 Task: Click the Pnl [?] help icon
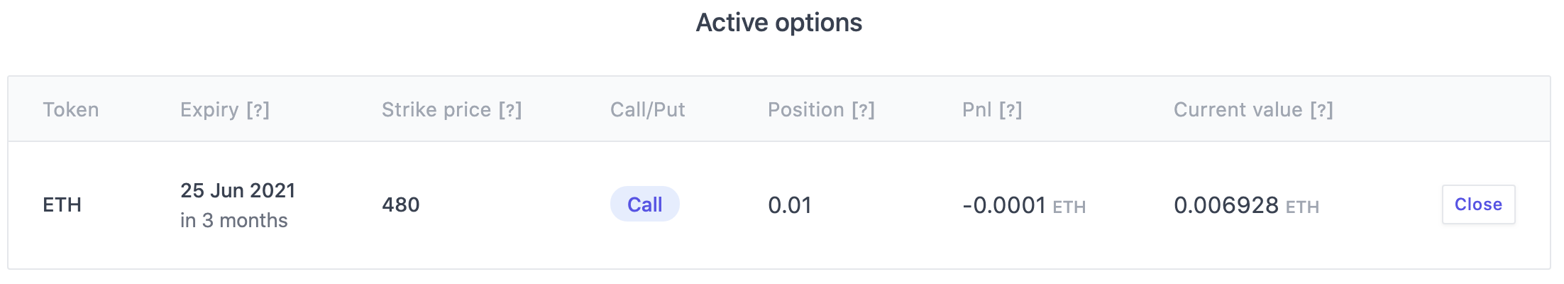click(x=1010, y=110)
